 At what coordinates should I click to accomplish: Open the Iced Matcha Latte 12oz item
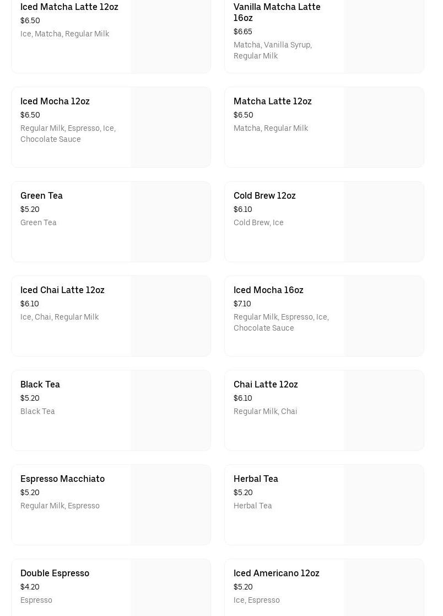click(69, 7)
